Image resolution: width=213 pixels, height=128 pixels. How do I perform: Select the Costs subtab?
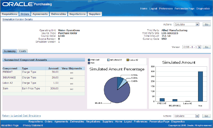(x=23, y=51)
